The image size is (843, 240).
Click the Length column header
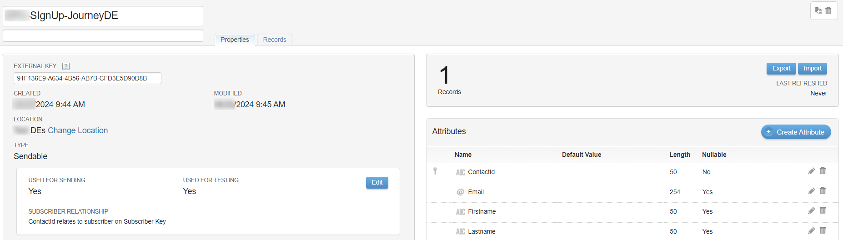[680, 155]
